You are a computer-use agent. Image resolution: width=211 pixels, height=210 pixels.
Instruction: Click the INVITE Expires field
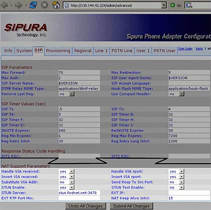79,130
